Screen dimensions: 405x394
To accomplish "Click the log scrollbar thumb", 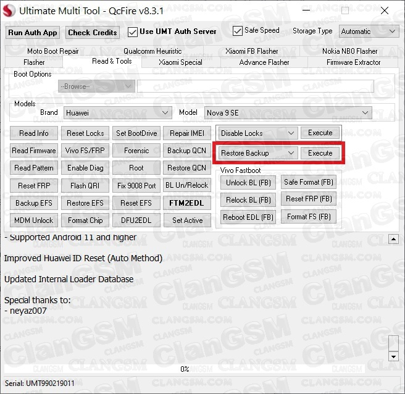I will pyautogui.click(x=393, y=343).
